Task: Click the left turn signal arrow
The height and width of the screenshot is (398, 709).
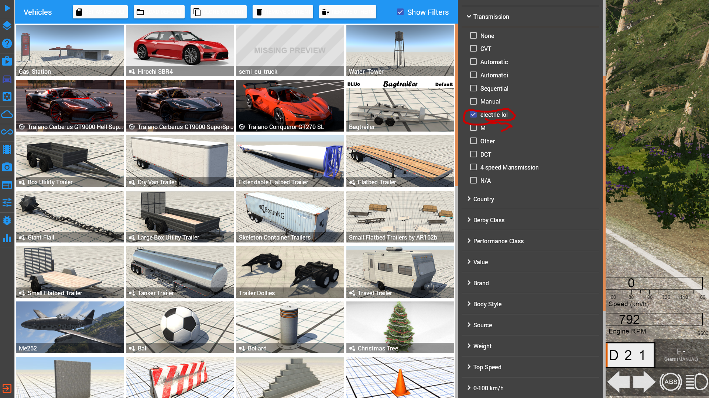Action: 619,382
